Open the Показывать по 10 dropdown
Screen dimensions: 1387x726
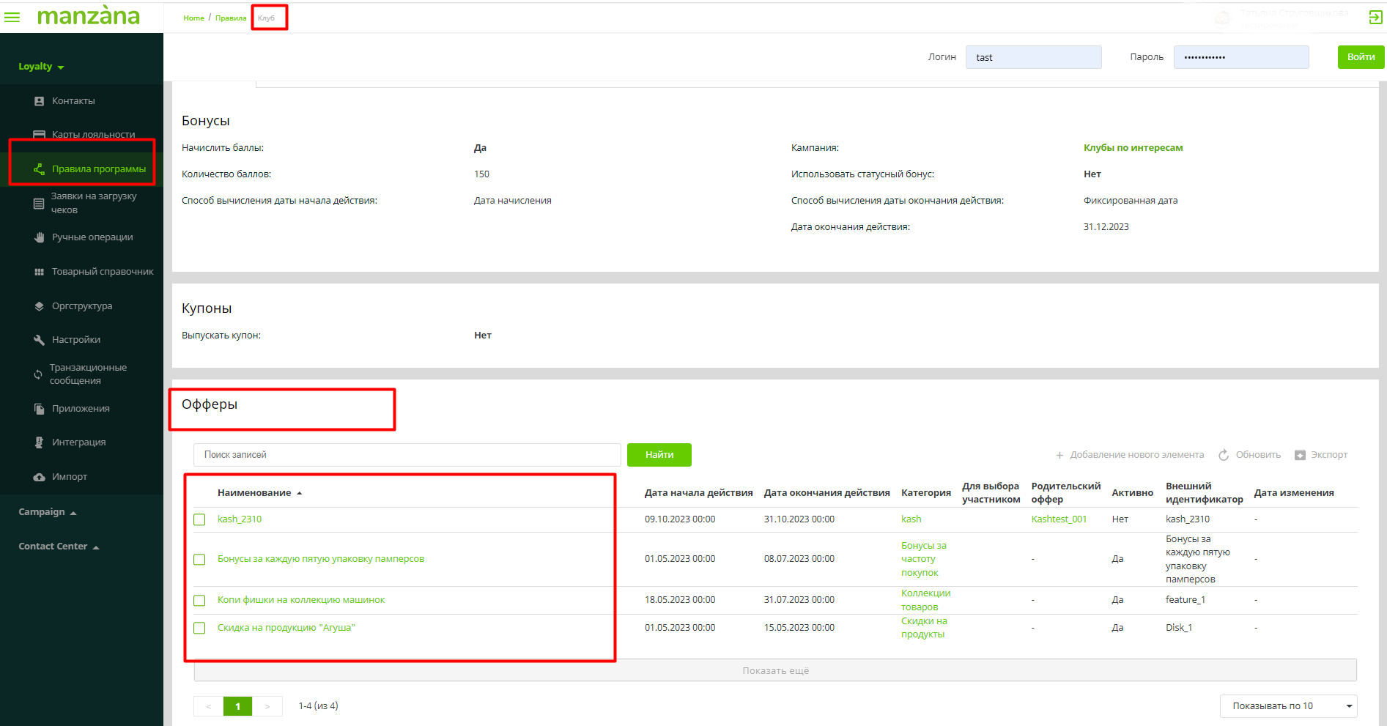(x=1287, y=706)
